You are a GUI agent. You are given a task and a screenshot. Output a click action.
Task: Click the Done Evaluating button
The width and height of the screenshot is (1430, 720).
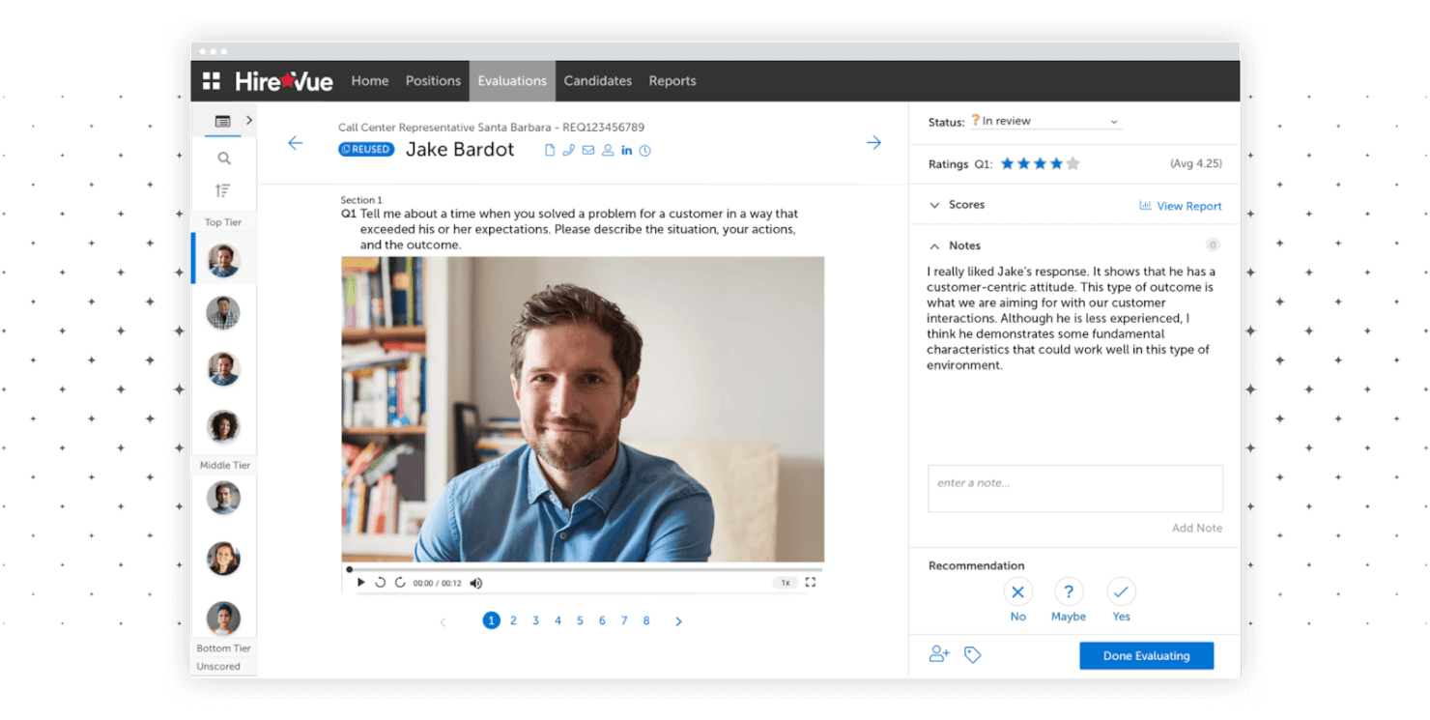click(1146, 655)
